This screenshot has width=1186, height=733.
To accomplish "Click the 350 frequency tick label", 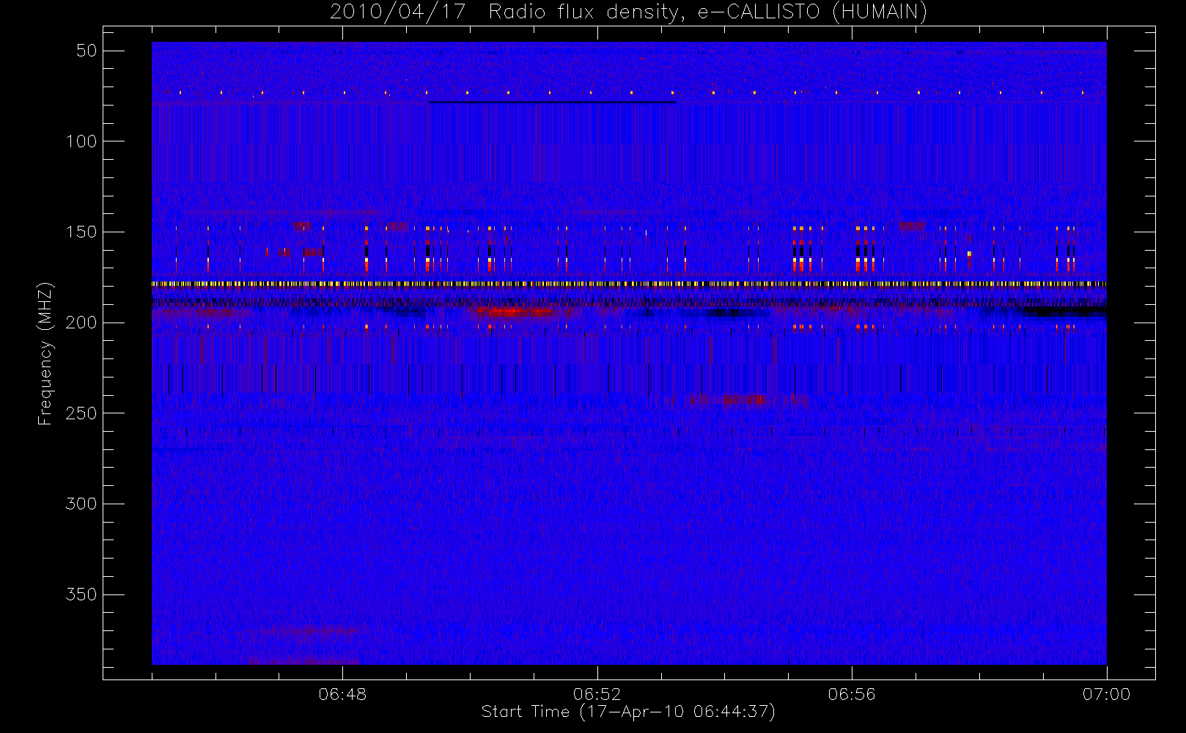I will [x=81, y=594].
